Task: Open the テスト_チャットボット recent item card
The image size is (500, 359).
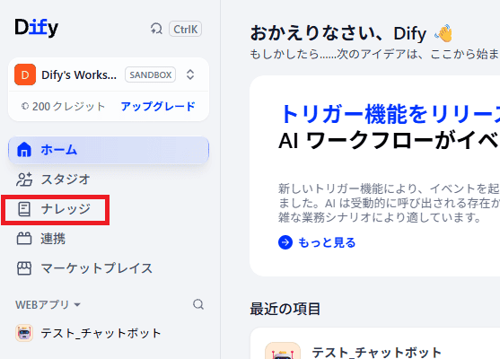Action: click(375, 344)
